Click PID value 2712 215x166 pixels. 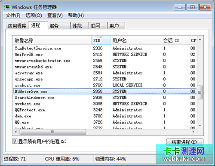[98, 79]
